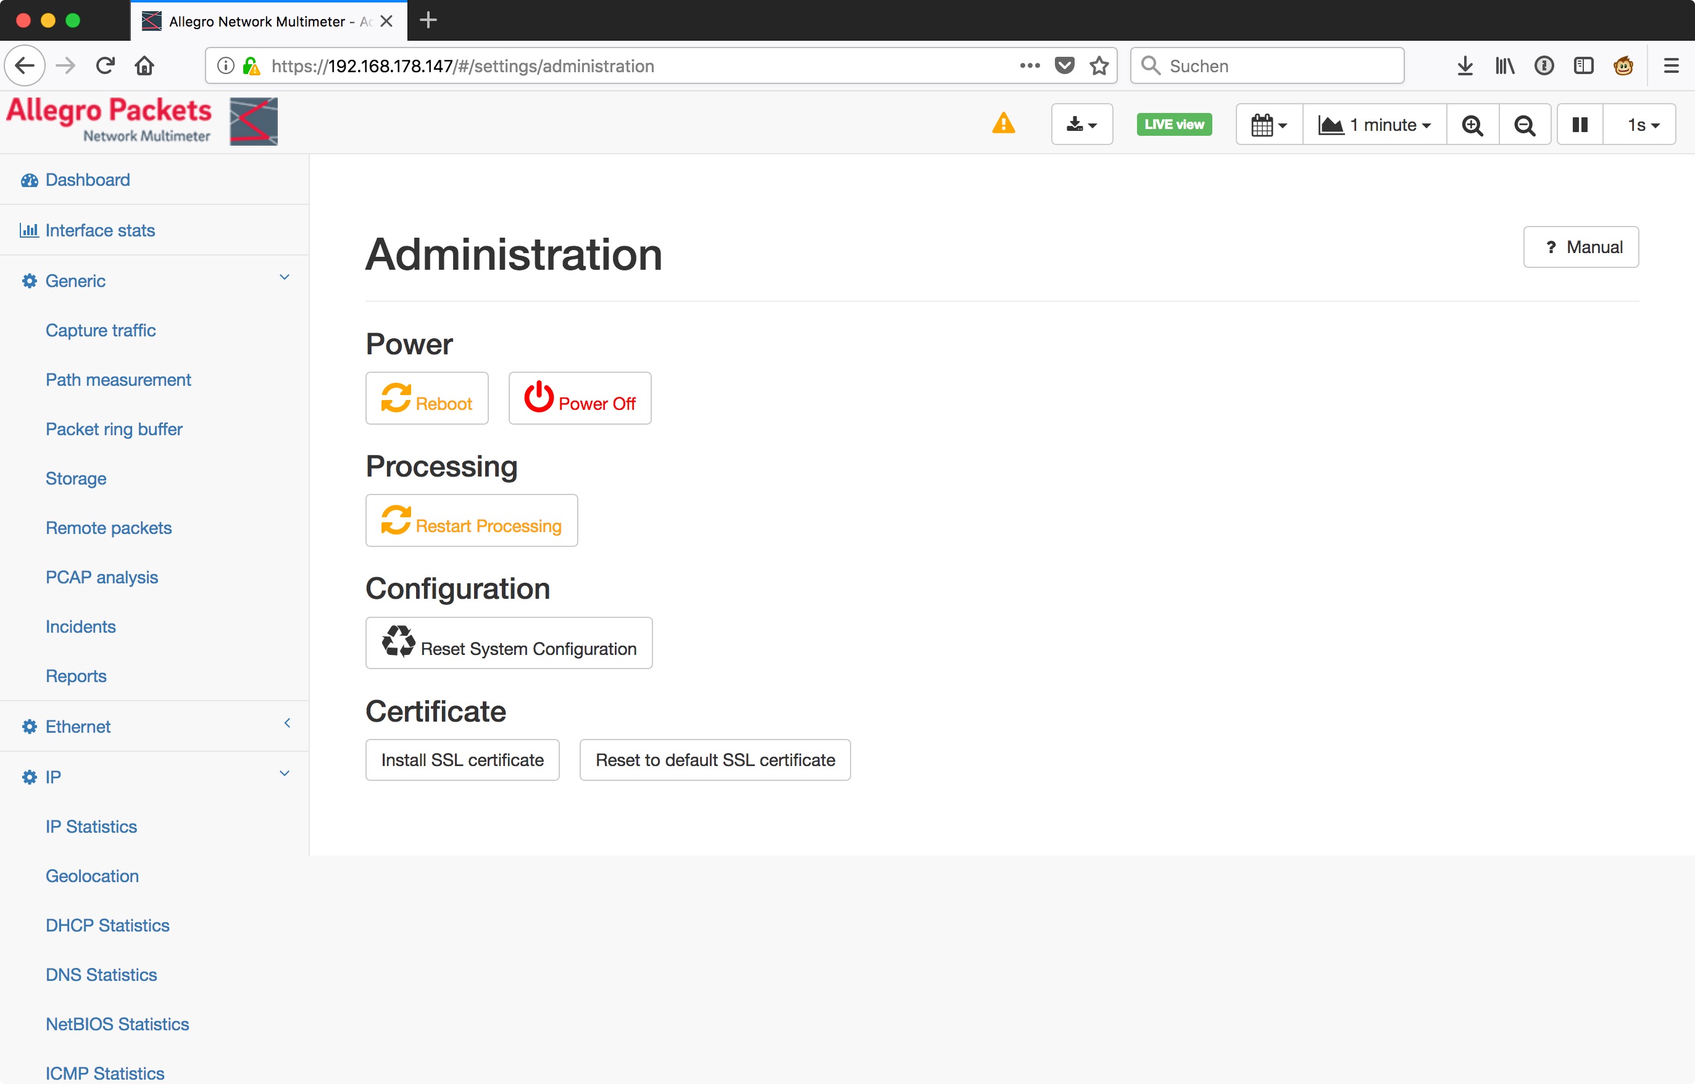
Task: Open the download/export icon menu
Action: point(1081,124)
